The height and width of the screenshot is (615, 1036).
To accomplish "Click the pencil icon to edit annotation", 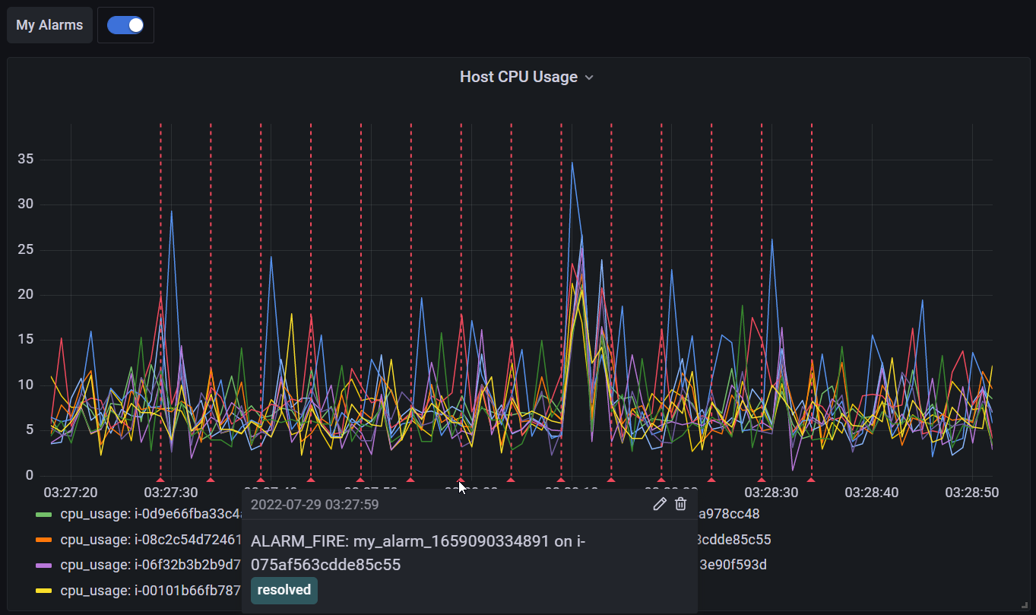I will (x=660, y=504).
